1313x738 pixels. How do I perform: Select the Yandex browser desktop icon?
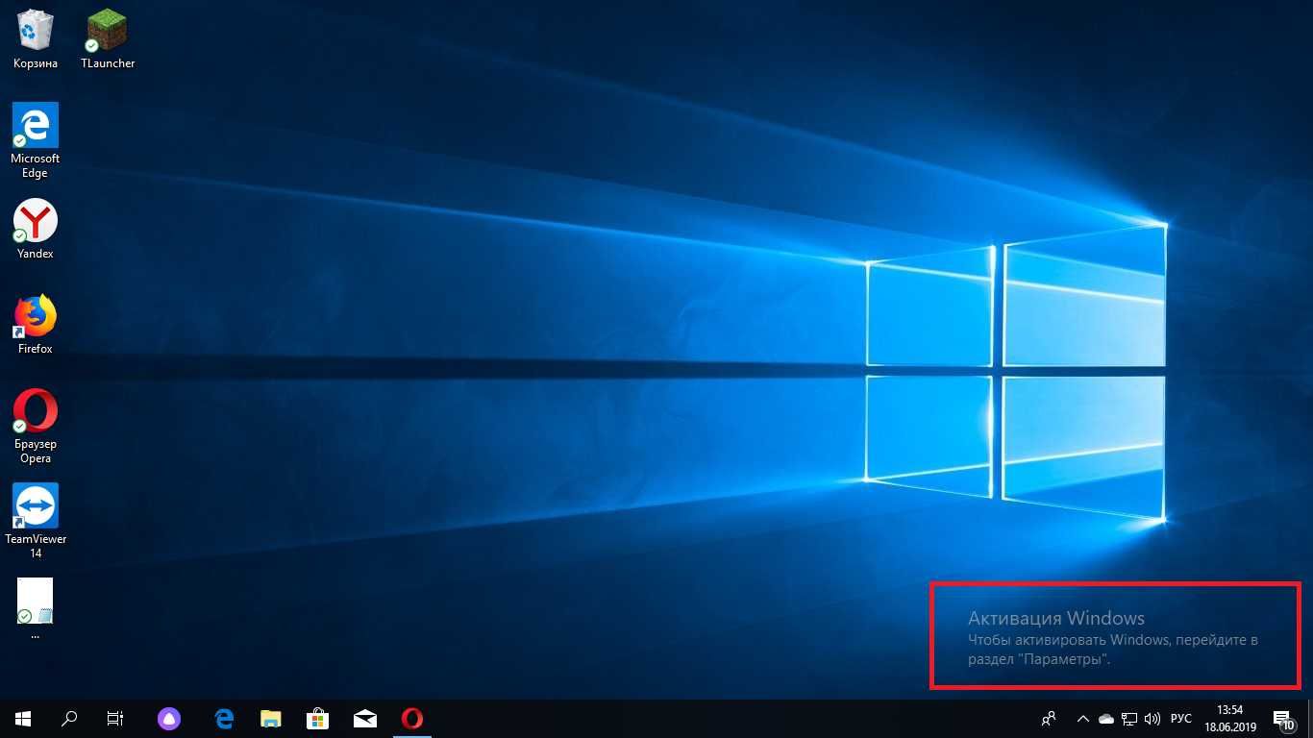[x=35, y=229]
